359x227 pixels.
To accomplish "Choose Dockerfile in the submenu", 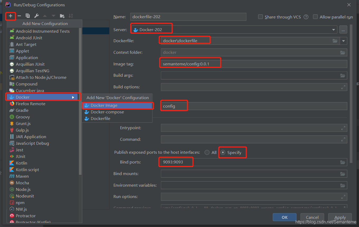I will coord(117,119).
